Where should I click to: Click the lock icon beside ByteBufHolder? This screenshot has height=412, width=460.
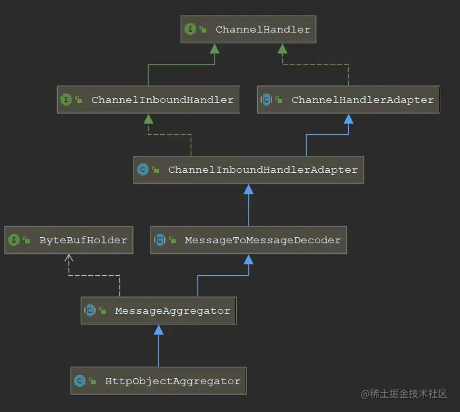[x=26, y=240]
